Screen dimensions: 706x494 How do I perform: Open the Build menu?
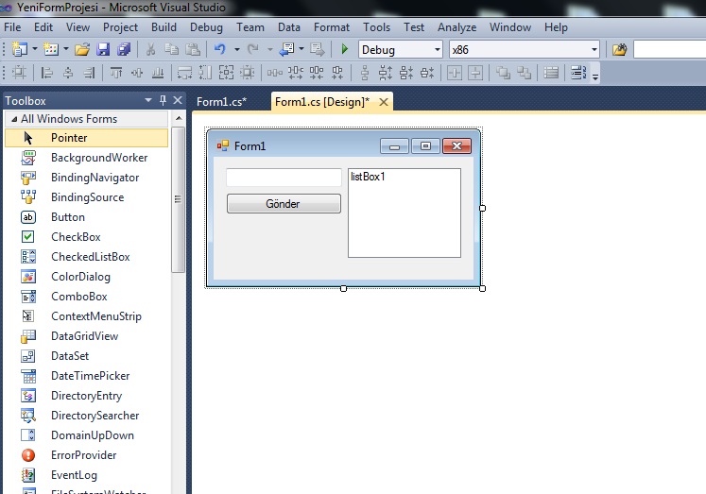click(x=164, y=27)
